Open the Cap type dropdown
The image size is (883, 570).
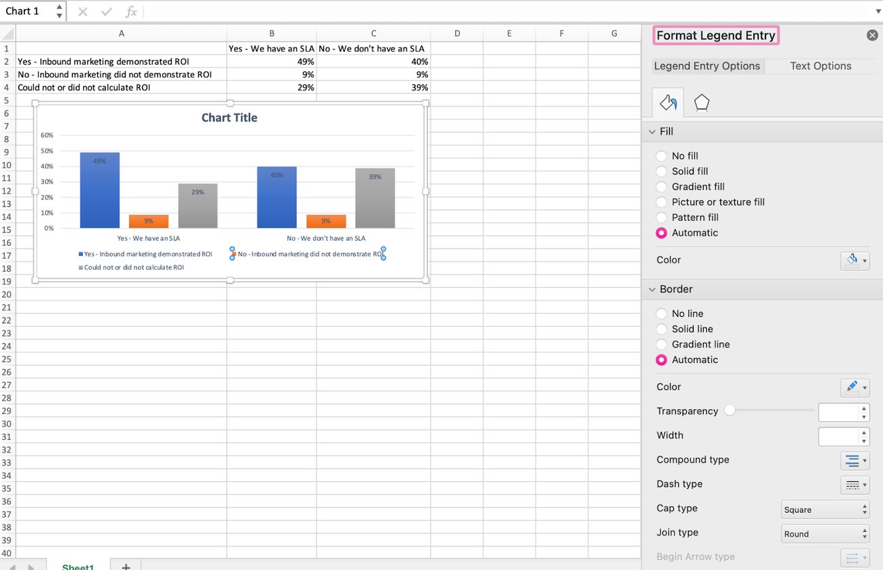(825, 509)
